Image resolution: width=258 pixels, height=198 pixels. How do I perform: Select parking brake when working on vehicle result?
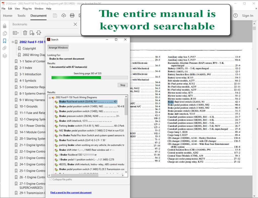point(92,145)
